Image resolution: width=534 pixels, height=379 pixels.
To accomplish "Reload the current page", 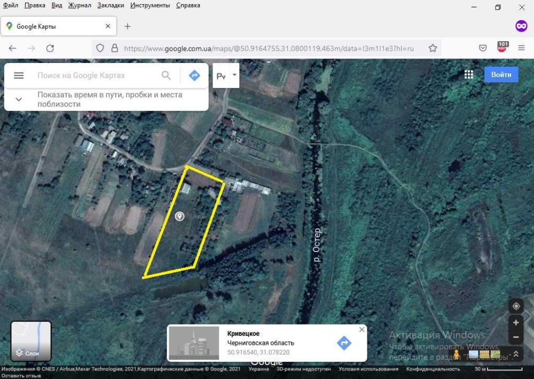I will [x=50, y=49].
